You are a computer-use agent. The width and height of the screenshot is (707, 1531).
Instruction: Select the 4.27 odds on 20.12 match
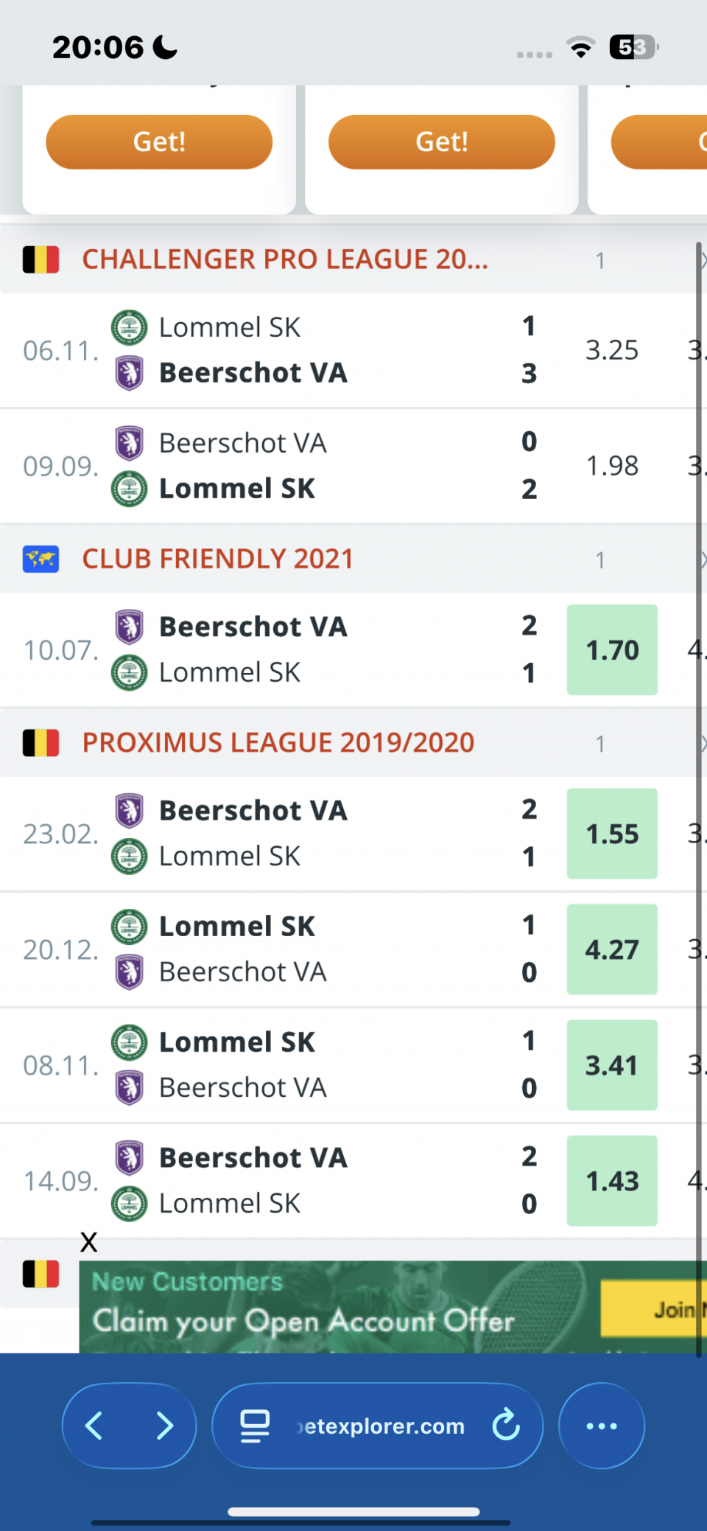(611, 949)
